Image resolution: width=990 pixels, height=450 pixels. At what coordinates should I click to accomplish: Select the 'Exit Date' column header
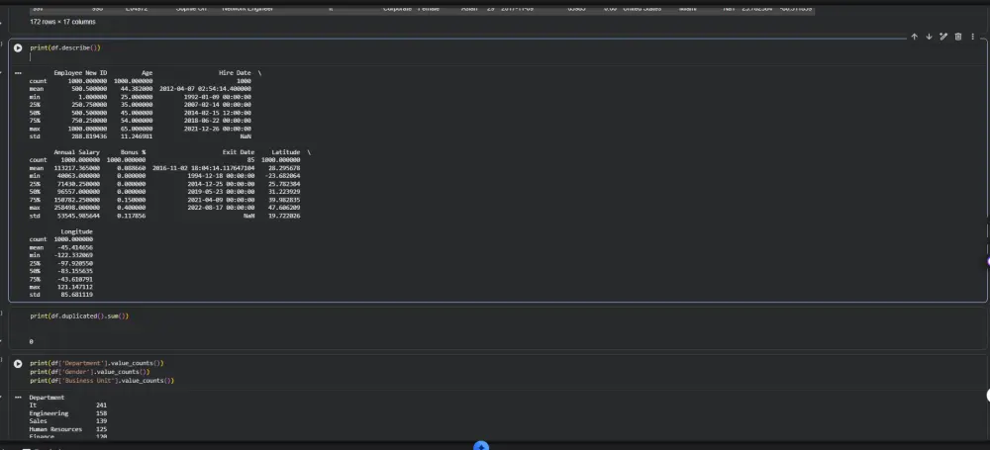(x=239, y=152)
